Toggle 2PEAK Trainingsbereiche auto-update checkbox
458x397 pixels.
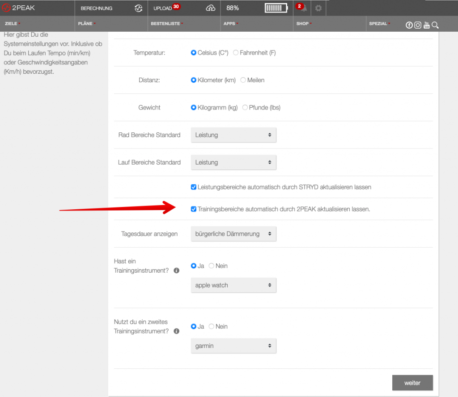point(193,209)
